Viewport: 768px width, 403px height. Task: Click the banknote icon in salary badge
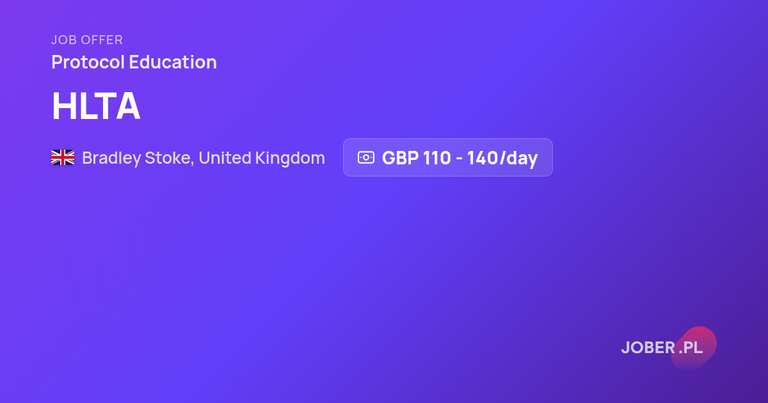366,157
